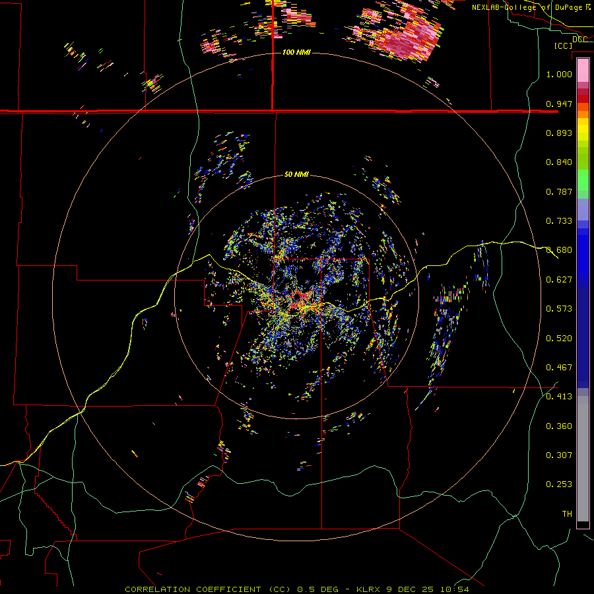Click the 50 NMI range ring label
This screenshot has height=594, width=594.
click(x=296, y=175)
